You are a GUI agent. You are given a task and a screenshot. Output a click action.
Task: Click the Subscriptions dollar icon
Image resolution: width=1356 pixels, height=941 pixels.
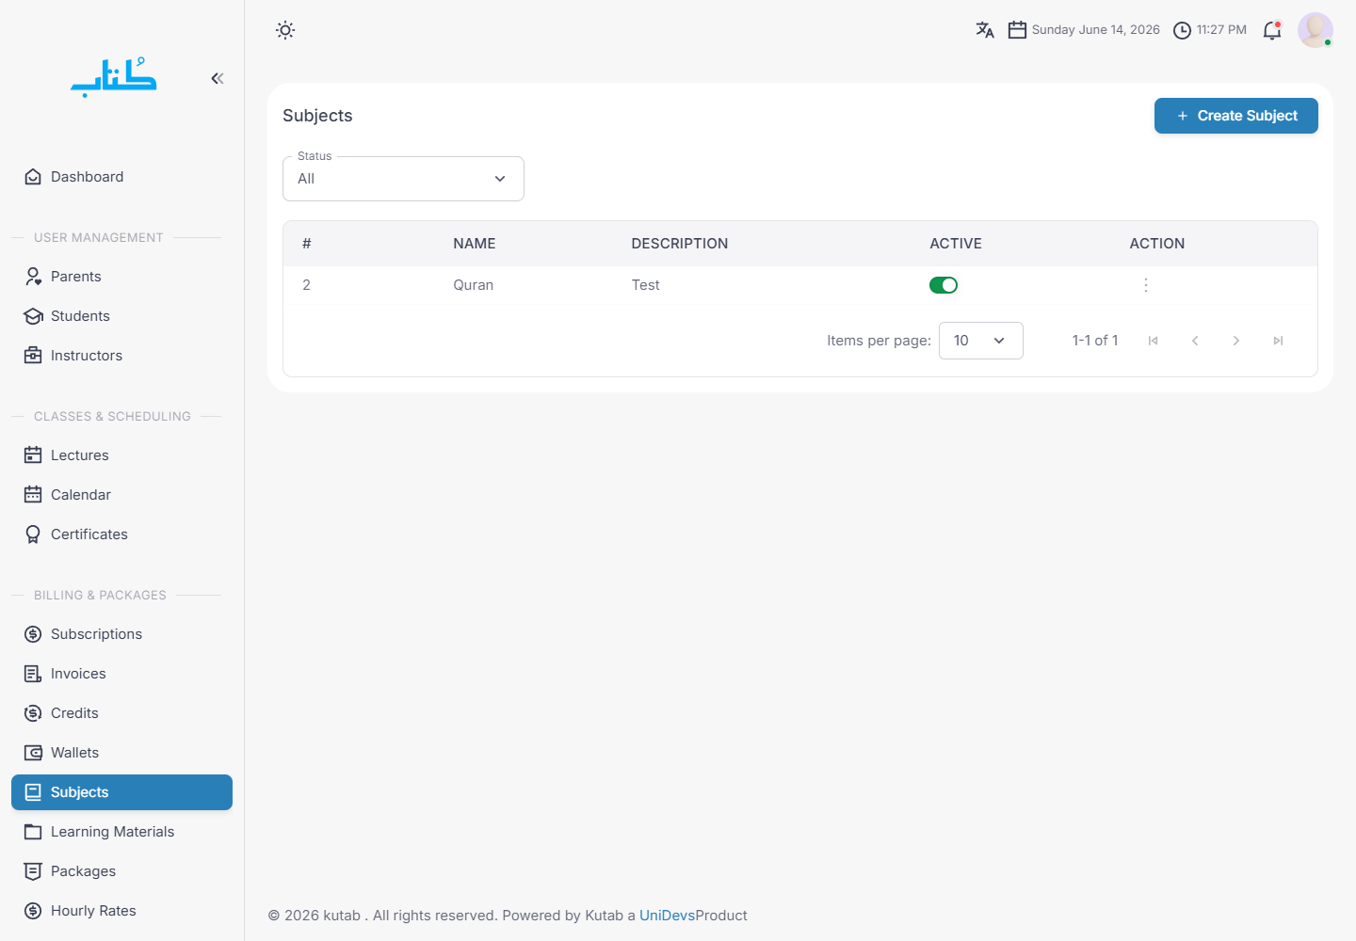[33, 634]
